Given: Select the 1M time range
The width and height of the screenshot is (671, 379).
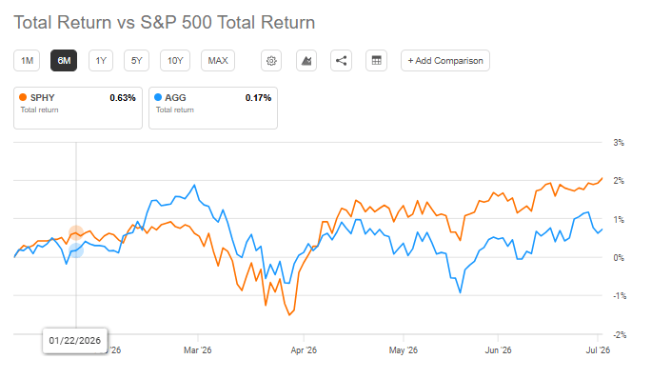Looking at the screenshot, I should pyautogui.click(x=27, y=61).
